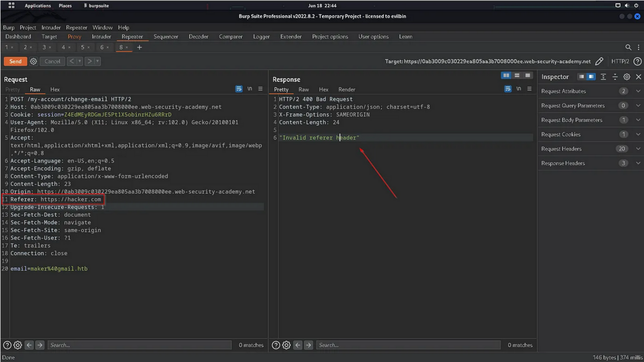644x362 pixels.
Task: Open the Project menu
Action: point(27,27)
